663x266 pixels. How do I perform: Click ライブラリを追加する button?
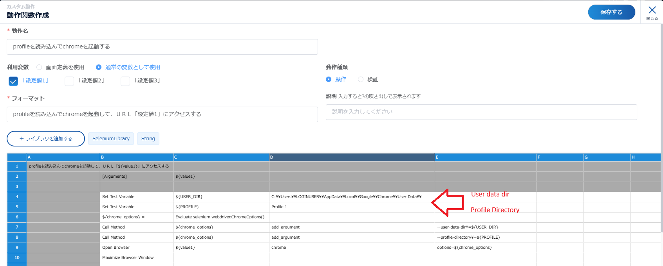(x=46, y=139)
